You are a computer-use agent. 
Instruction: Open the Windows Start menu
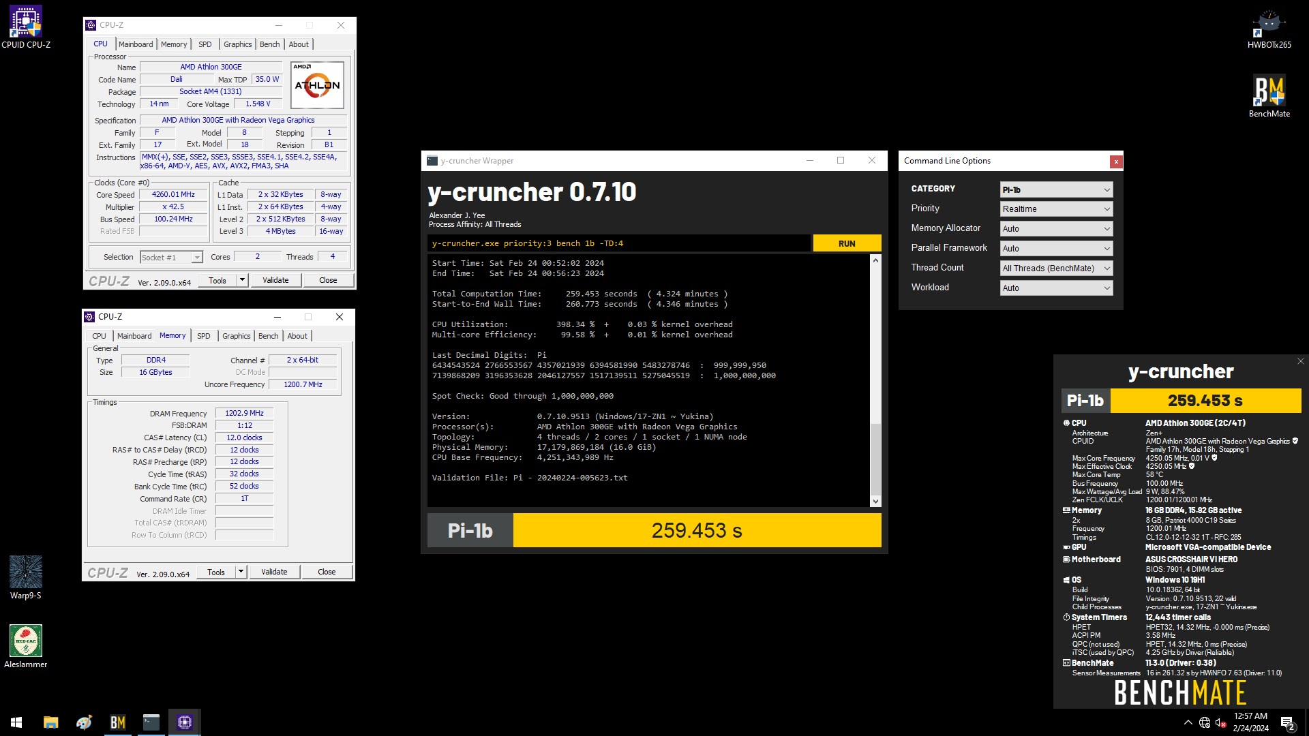[16, 722]
